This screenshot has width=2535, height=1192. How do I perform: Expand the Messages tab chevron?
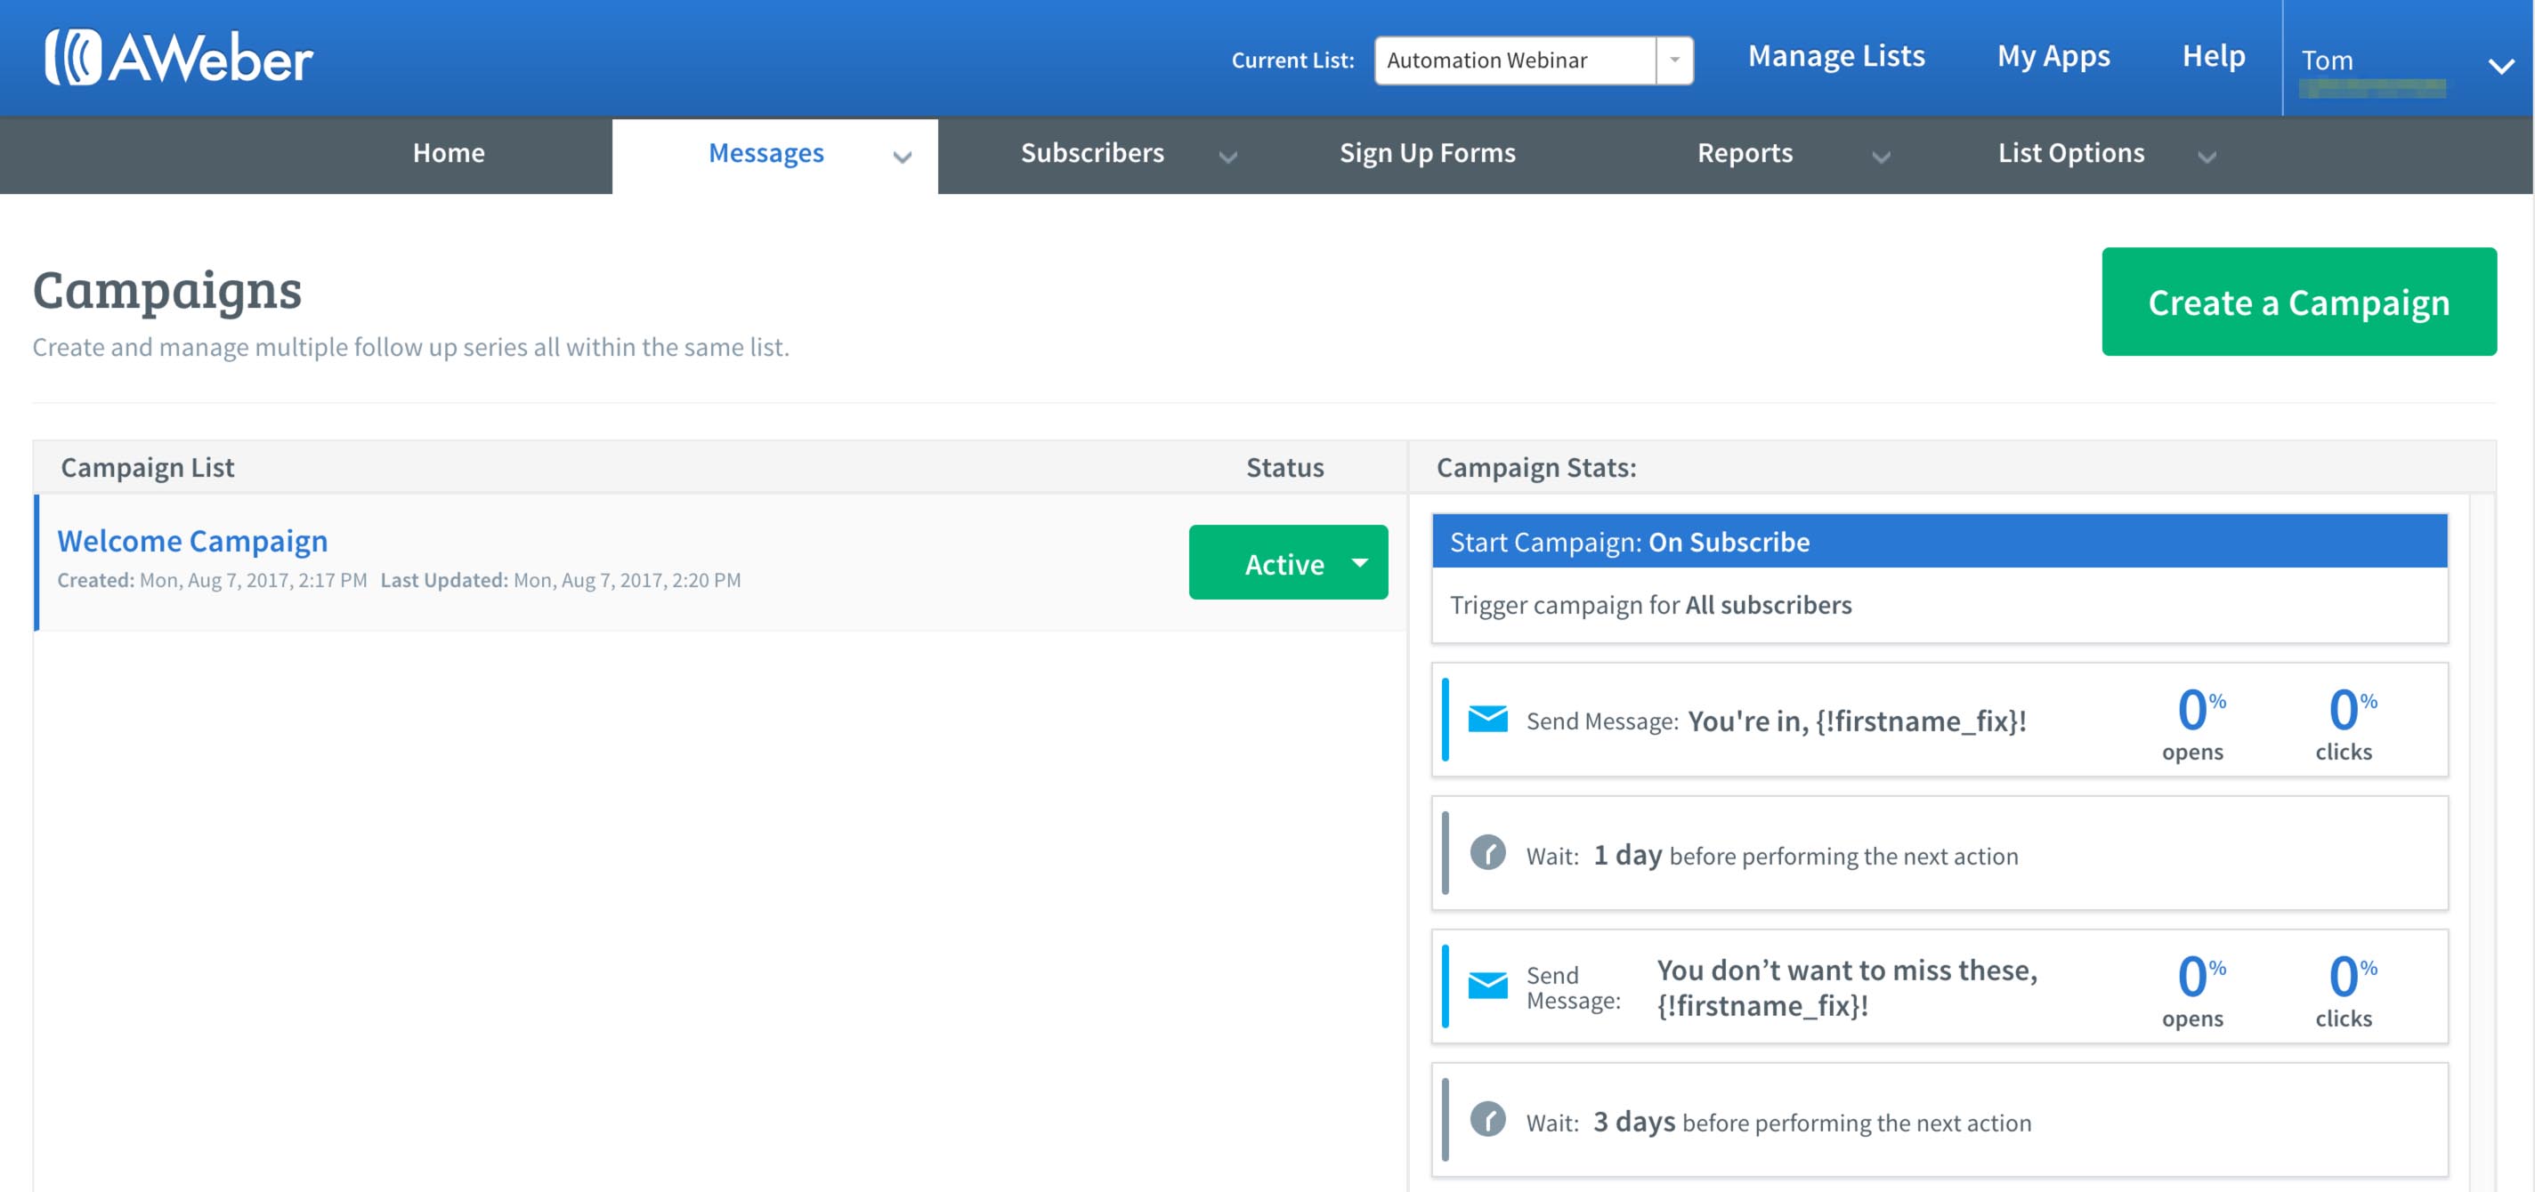(902, 157)
